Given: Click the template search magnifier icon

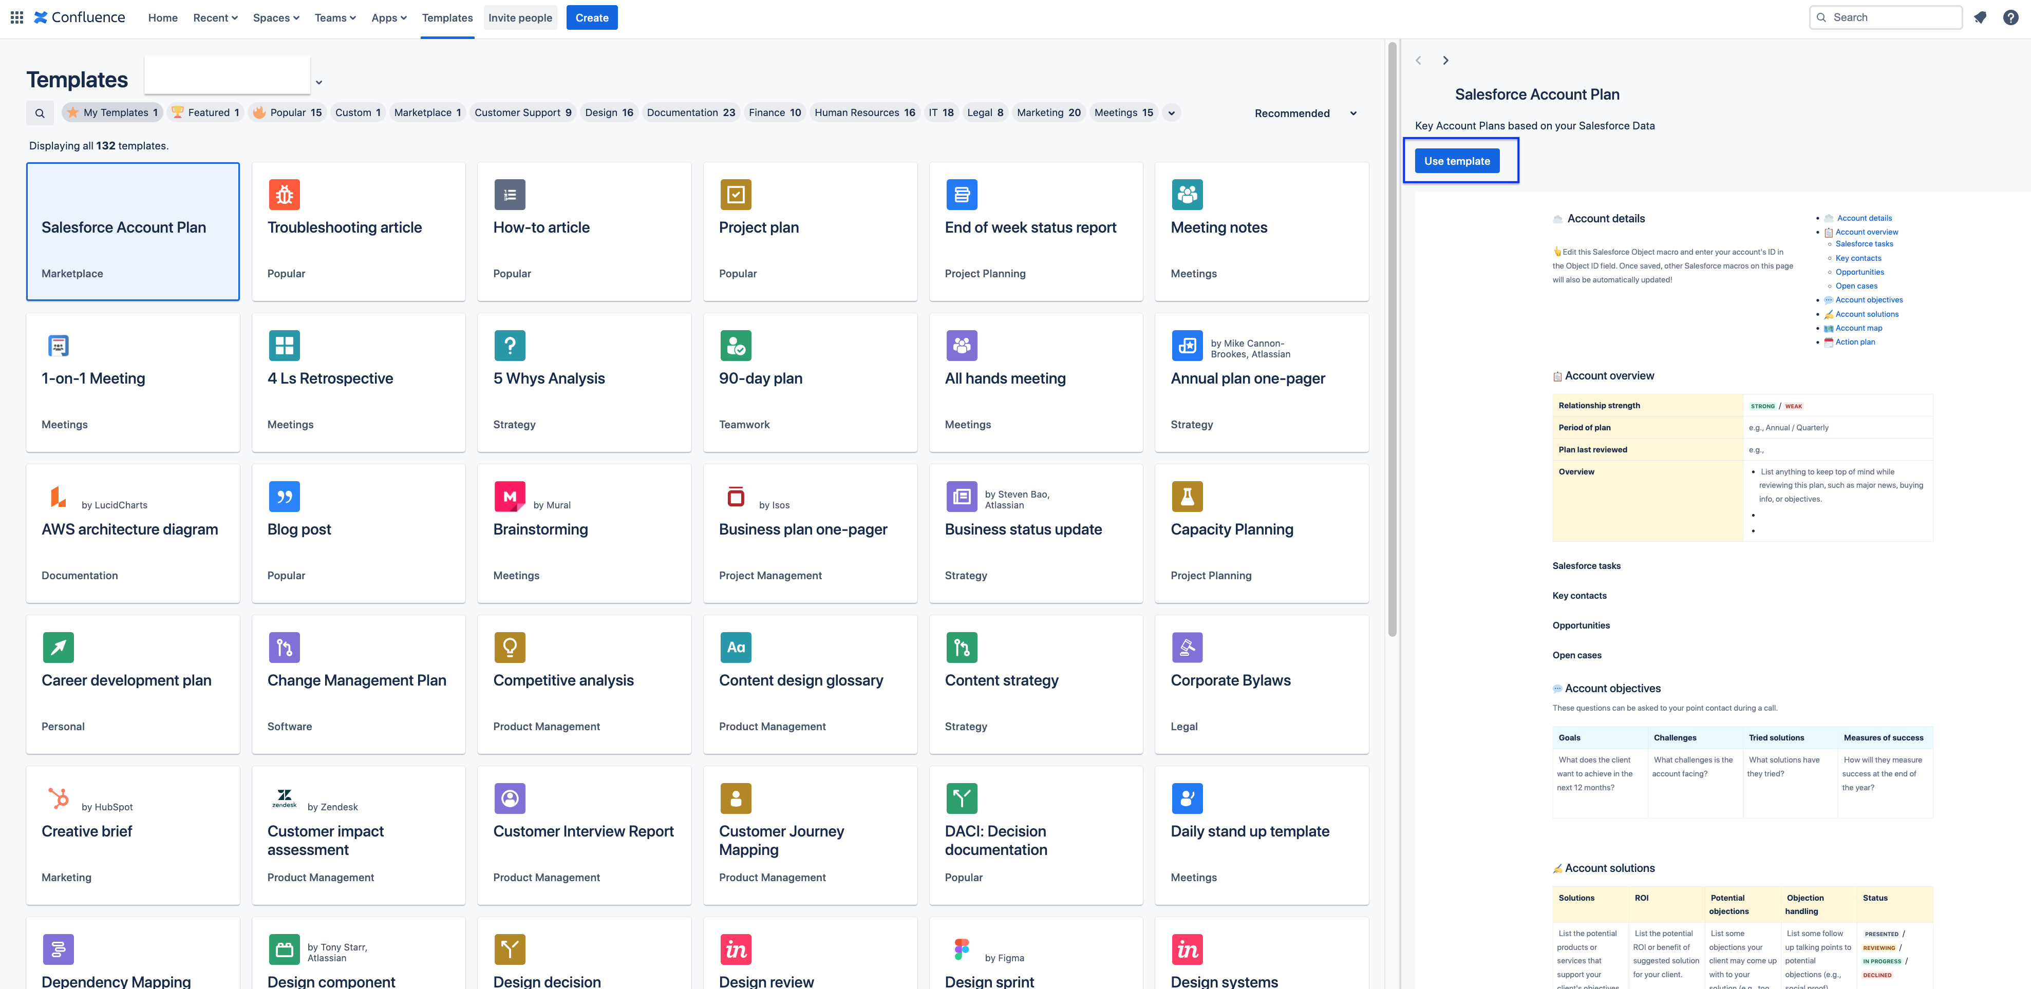Looking at the screenshot, I should [40, 113].
